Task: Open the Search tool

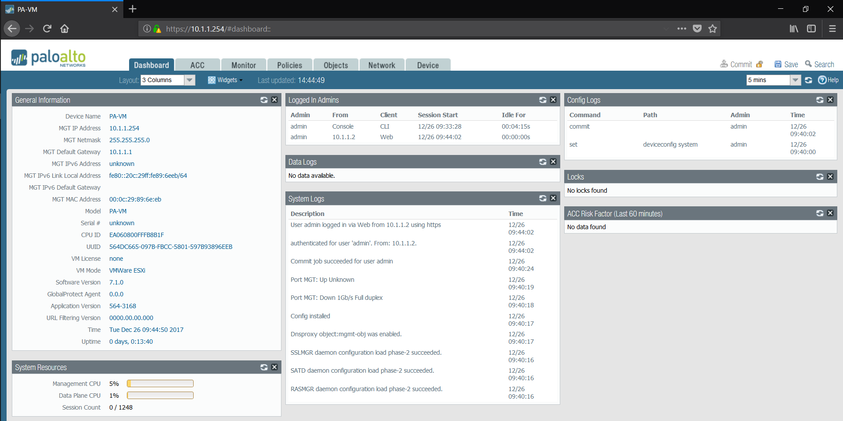Action: click(x=819, y=65)
